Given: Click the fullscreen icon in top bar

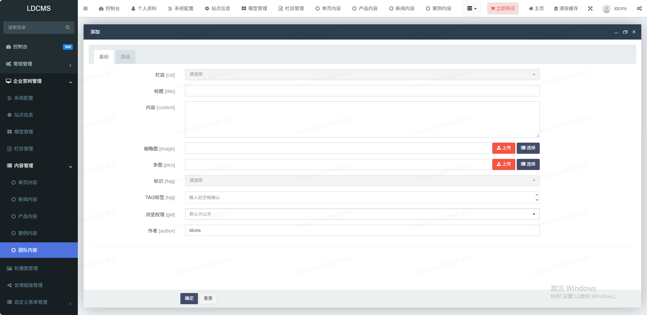Looking at the screenshot, I should [590, 8].
